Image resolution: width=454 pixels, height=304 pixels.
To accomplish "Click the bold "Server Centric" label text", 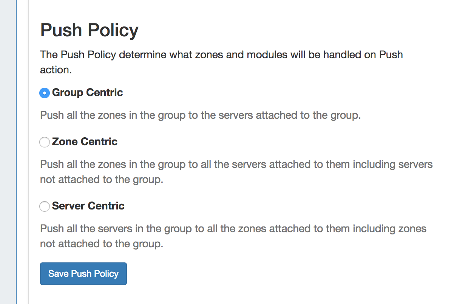I will click(88, 206).
